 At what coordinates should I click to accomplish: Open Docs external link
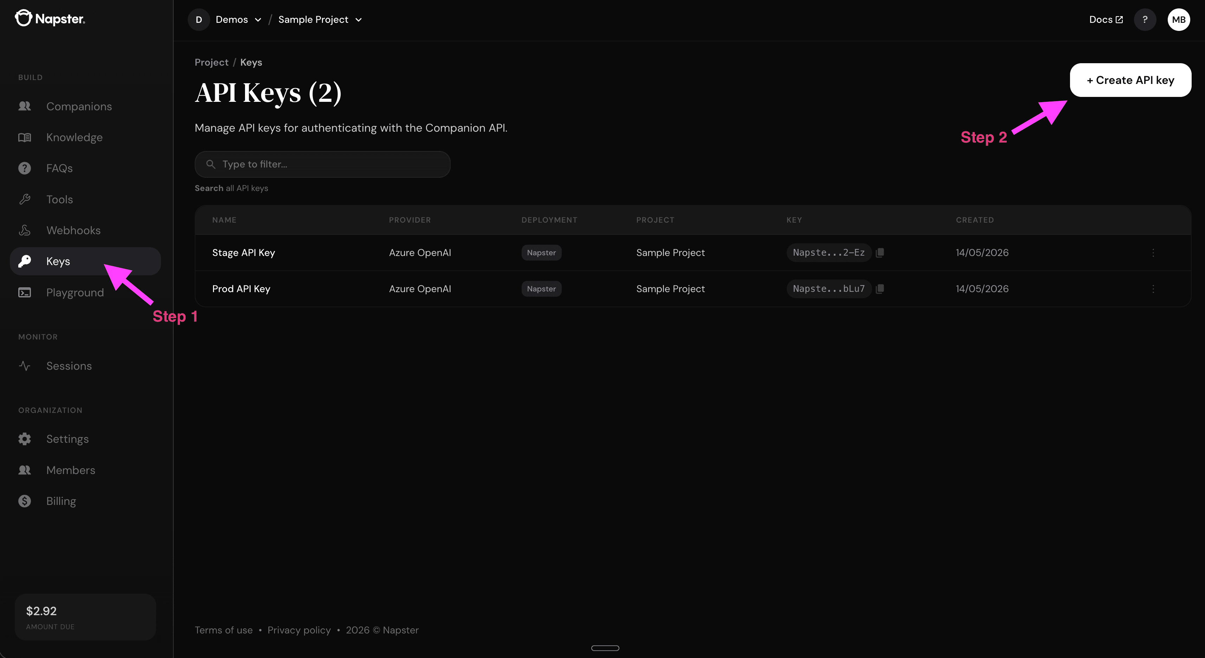click(1106, 20)
